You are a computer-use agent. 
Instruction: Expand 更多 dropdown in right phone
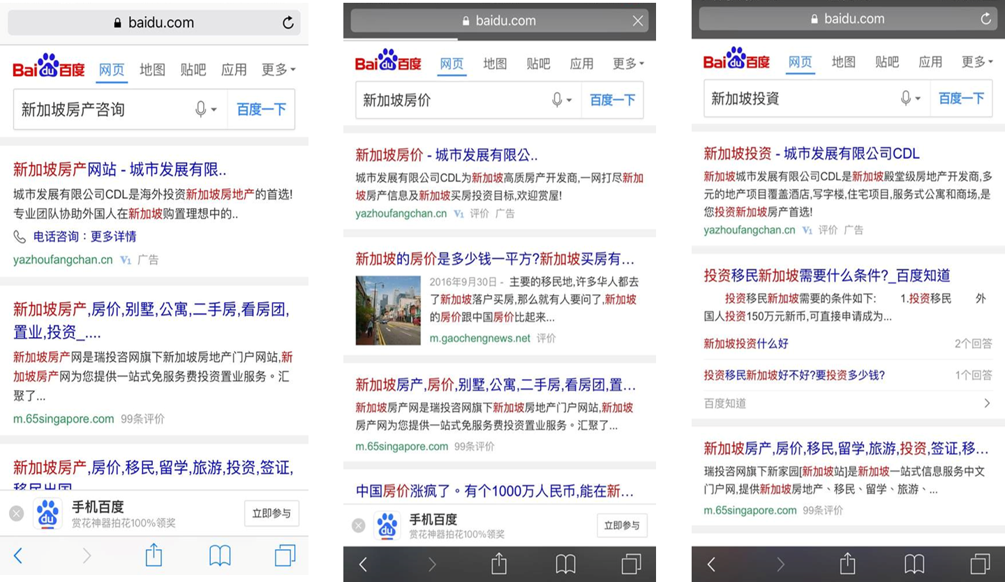[977, 62]
